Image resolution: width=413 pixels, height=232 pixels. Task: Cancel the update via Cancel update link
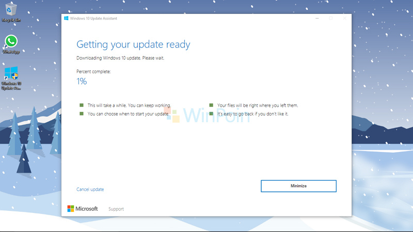pos(90,189)
